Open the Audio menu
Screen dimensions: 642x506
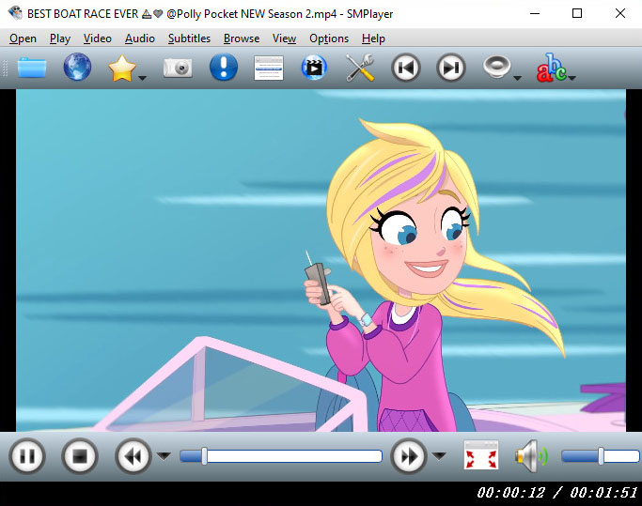click(x=140, y=38)
